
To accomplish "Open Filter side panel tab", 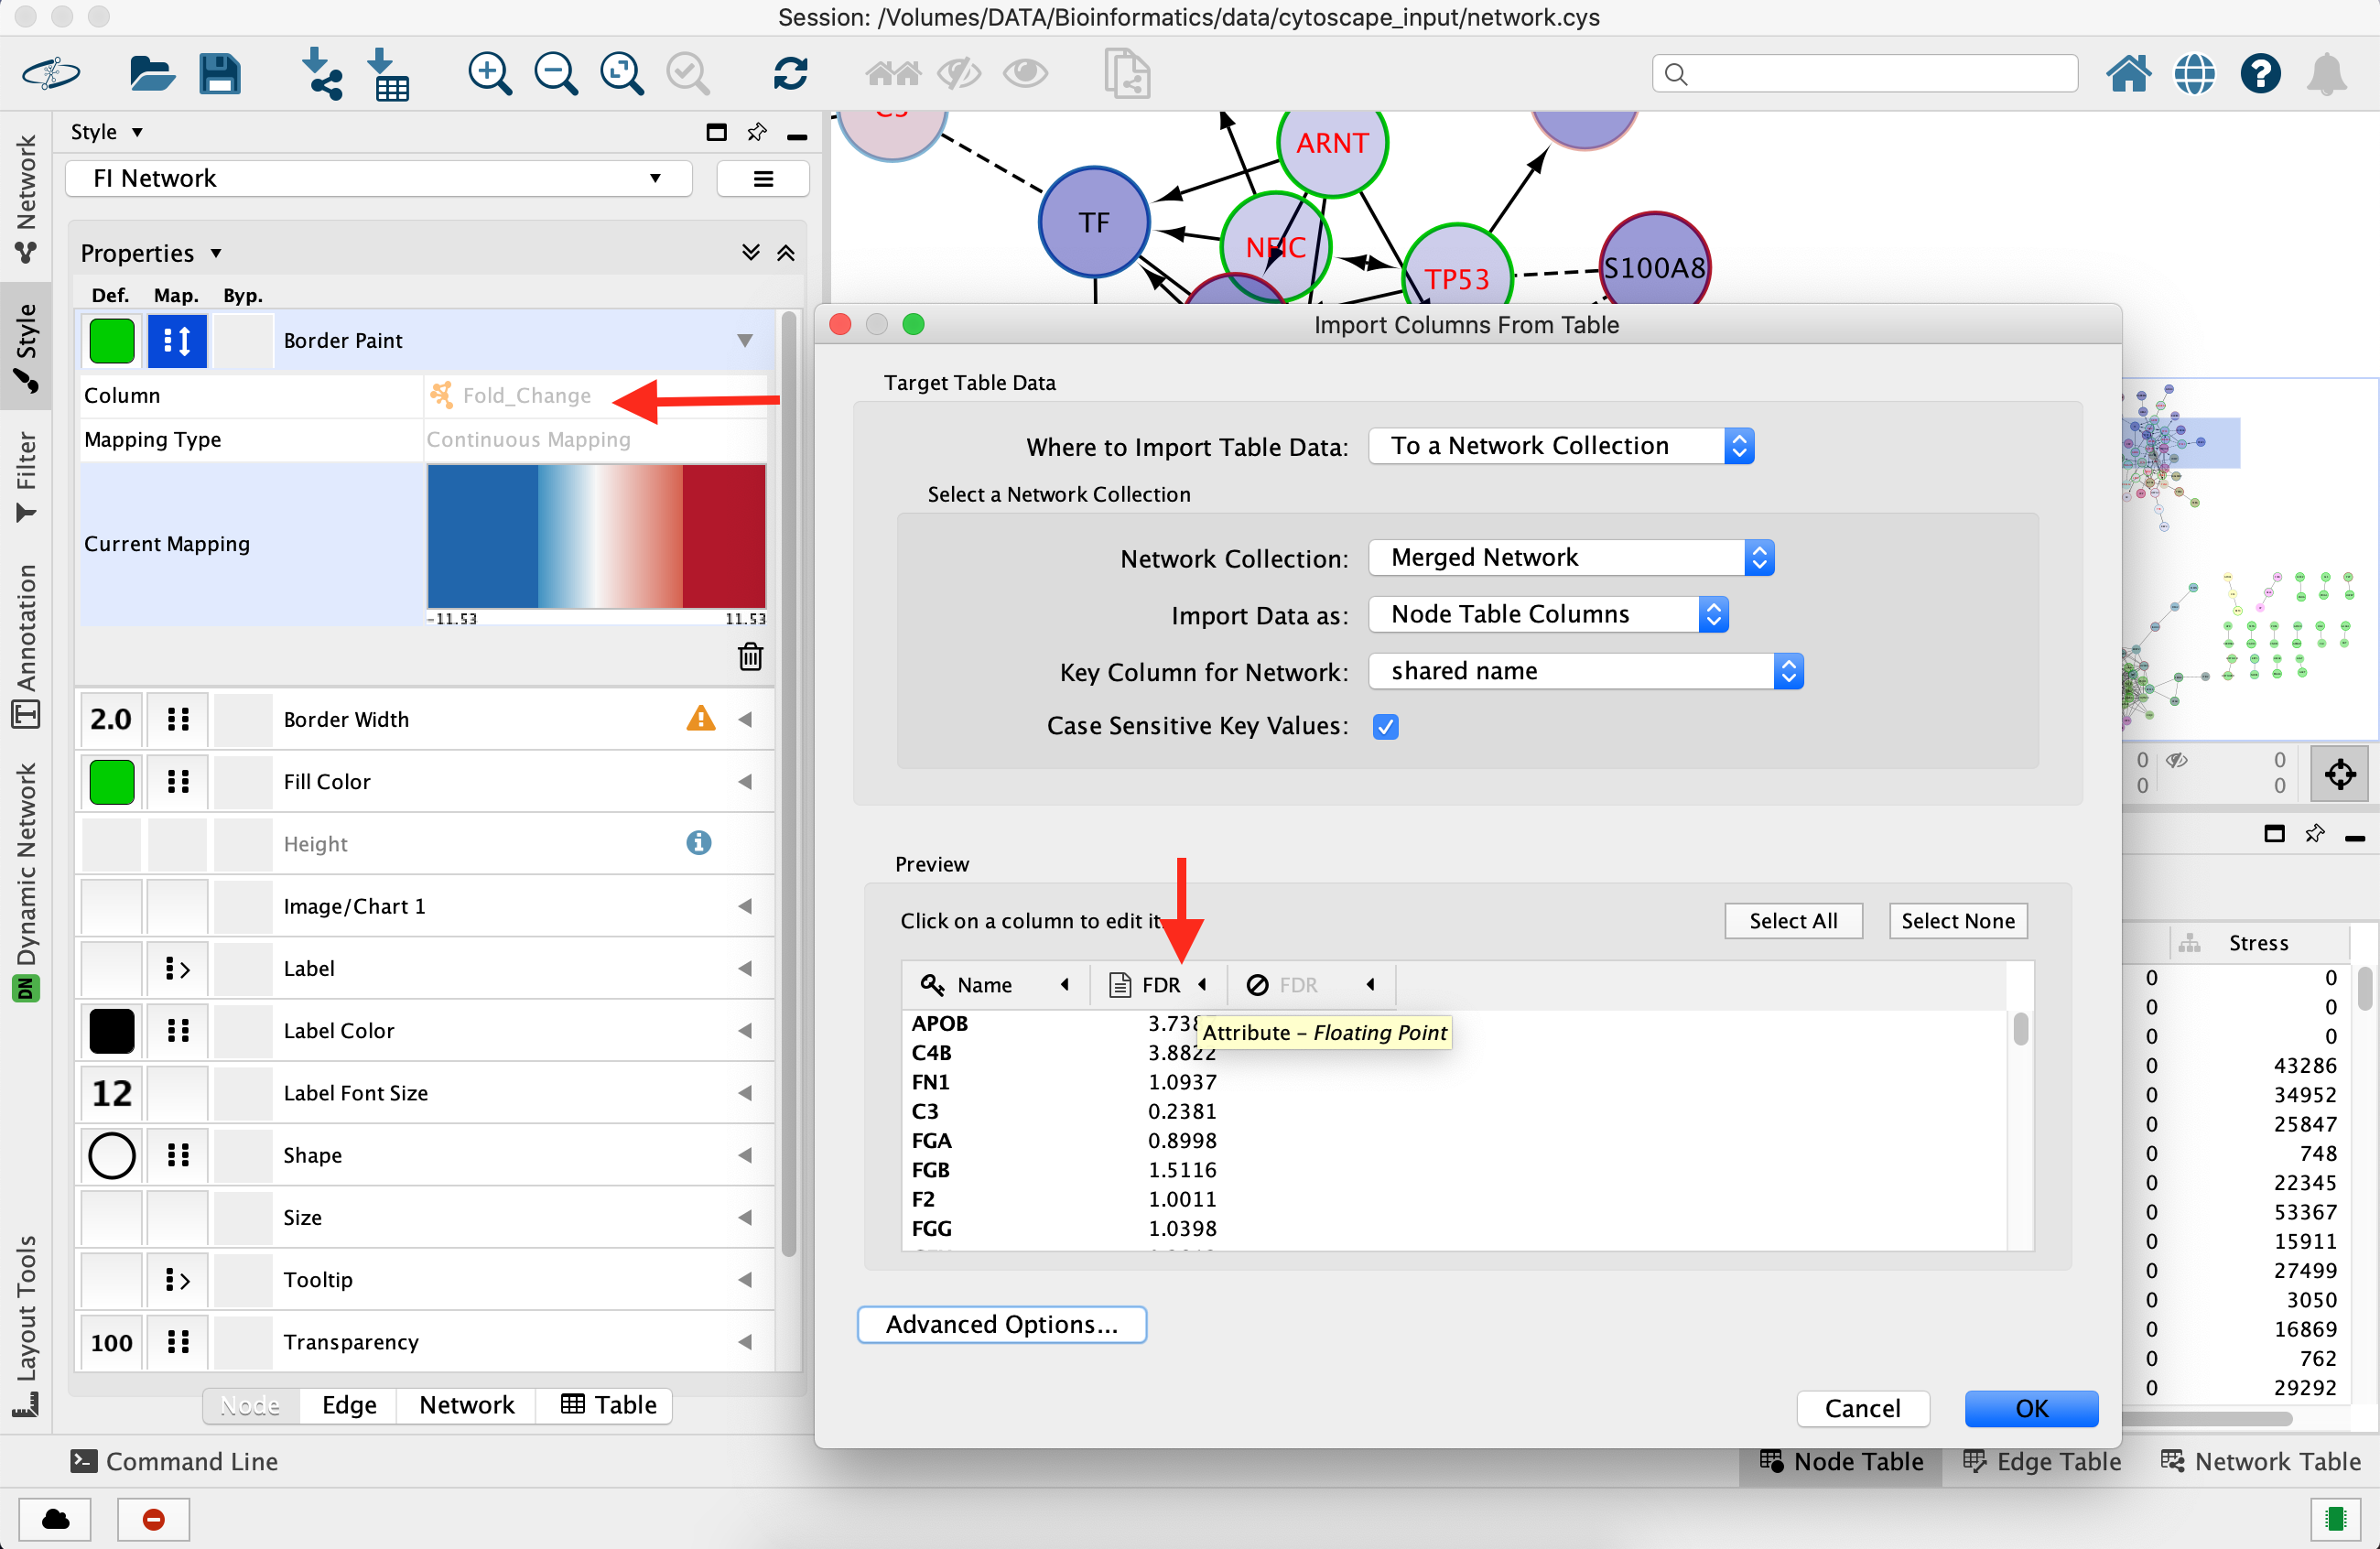I will click(x=26, y=476).
